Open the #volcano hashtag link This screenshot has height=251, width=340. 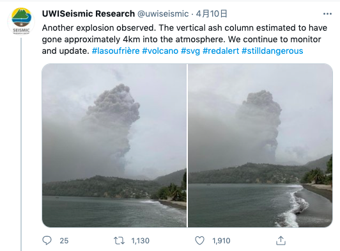[160, 51]
